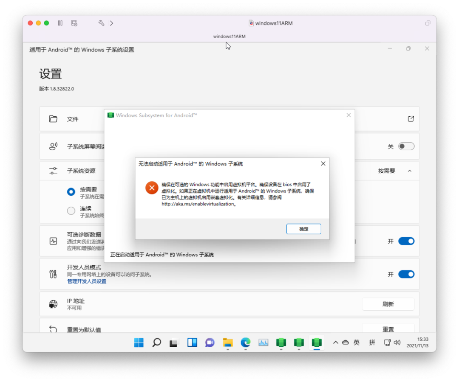Open 文件 via external link icon
The width and height of the screenshot is (459, 382).
411,119
